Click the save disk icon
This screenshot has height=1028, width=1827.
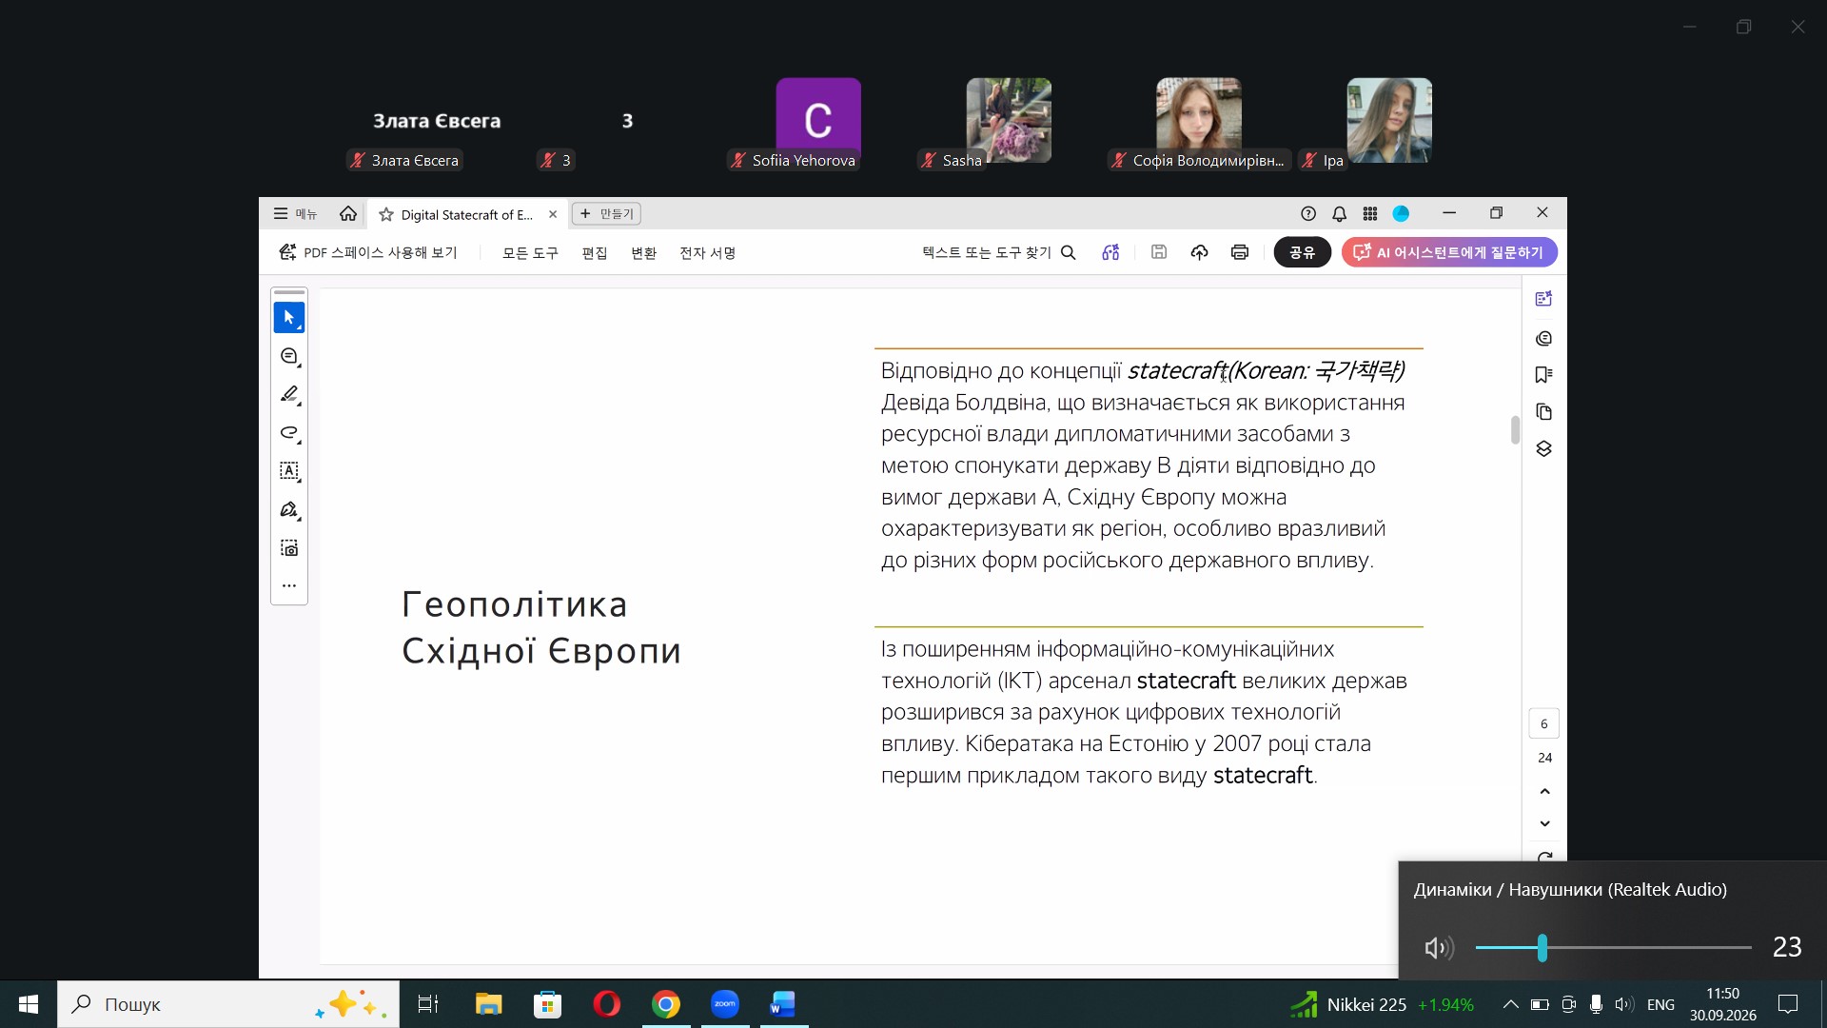1158,252
